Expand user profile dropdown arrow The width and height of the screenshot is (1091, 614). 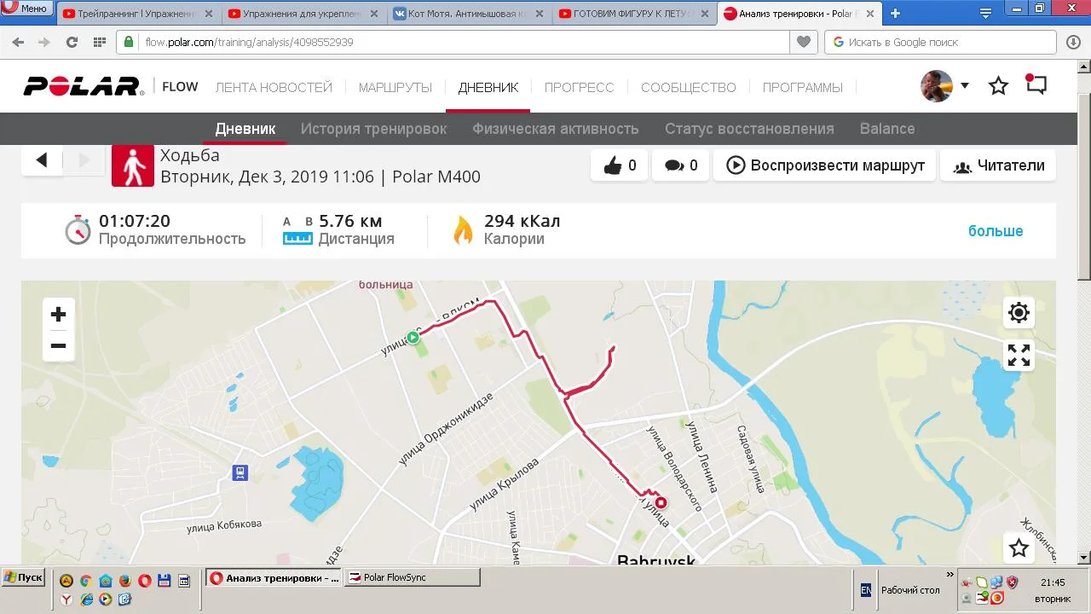click(x=965, y=85)
